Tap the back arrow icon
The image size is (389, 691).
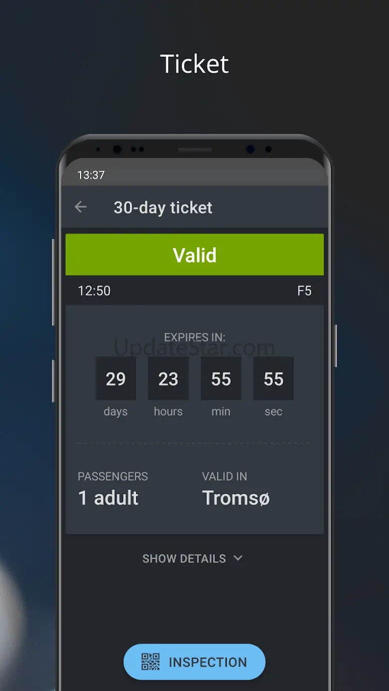(x=81, y=207)
